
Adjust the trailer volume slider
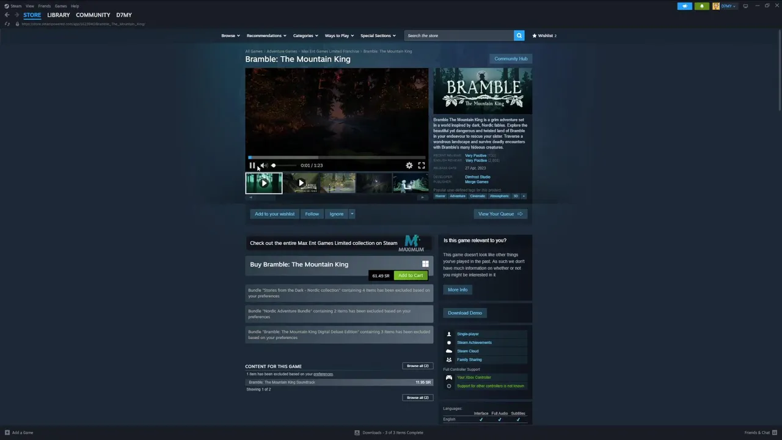click(284, 165)
